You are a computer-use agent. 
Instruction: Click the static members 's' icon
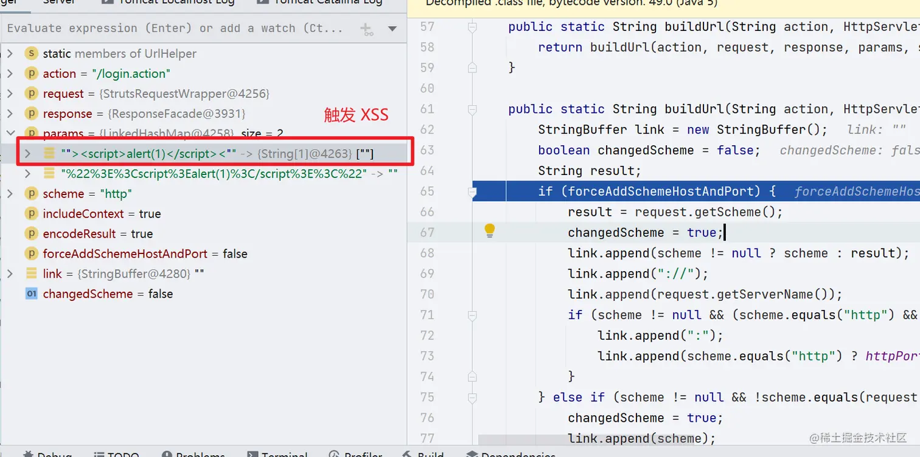(x=31, y=53)
